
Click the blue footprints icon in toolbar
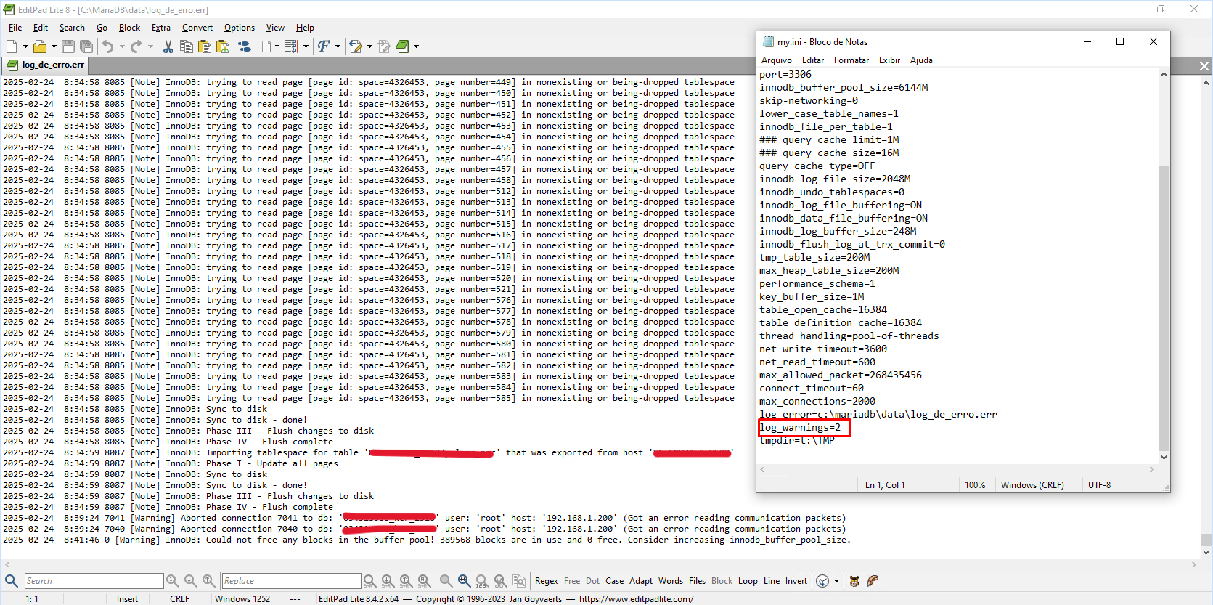(245, 46)
